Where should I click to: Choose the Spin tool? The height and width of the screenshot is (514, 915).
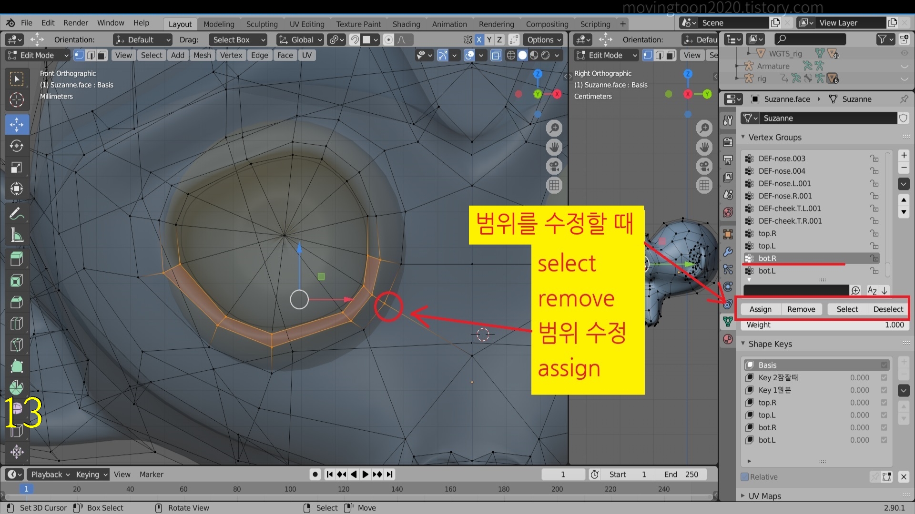[x=17, y=387]
